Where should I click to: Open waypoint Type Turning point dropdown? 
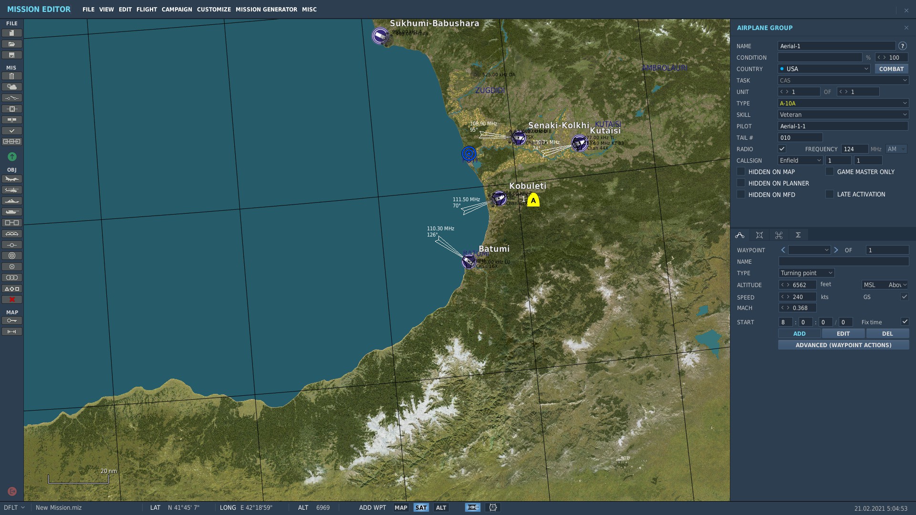[806, 273]
